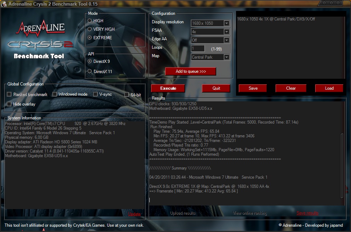The height and width of the screenshot is (232, 351).
Task: Click the red Save results link
Action: click(x=307, y=213)
